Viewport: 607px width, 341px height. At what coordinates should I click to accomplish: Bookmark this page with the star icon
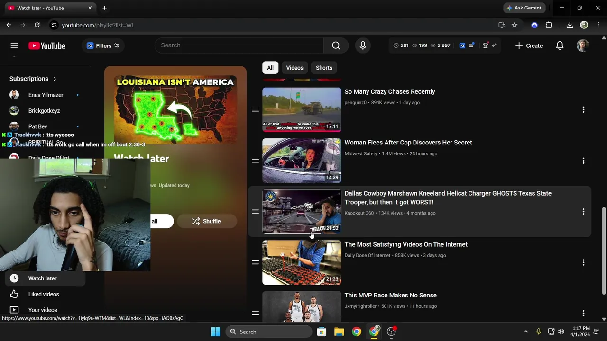tap(515, 25)
